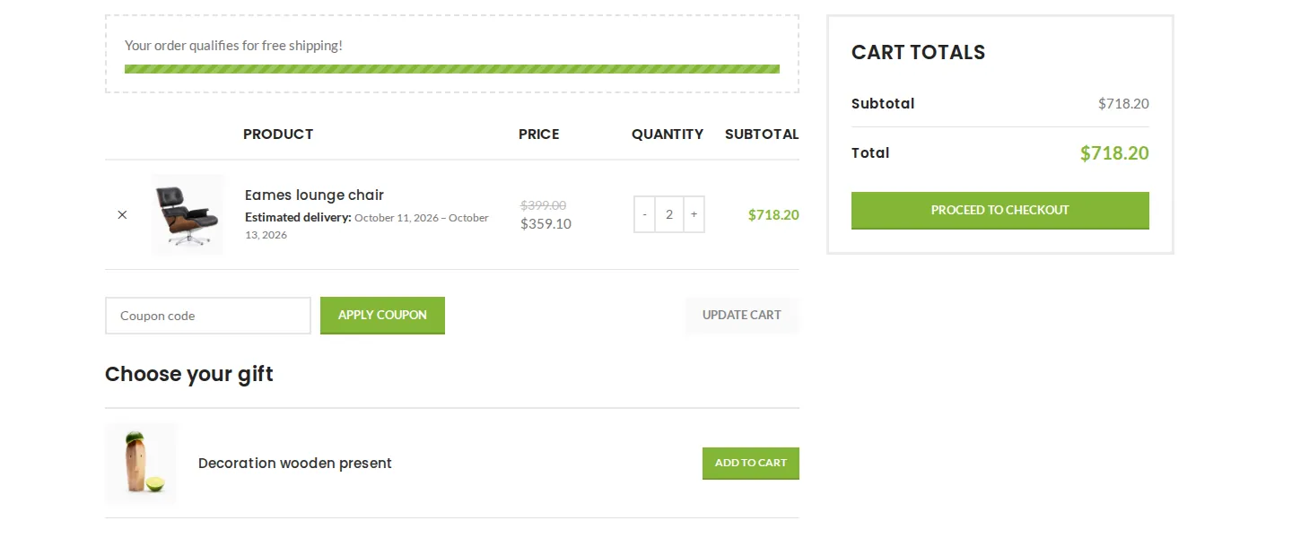This screenshot has width=1292, height=538.
Task: Click the Choose your gift heading
Action: coord(189,374)
